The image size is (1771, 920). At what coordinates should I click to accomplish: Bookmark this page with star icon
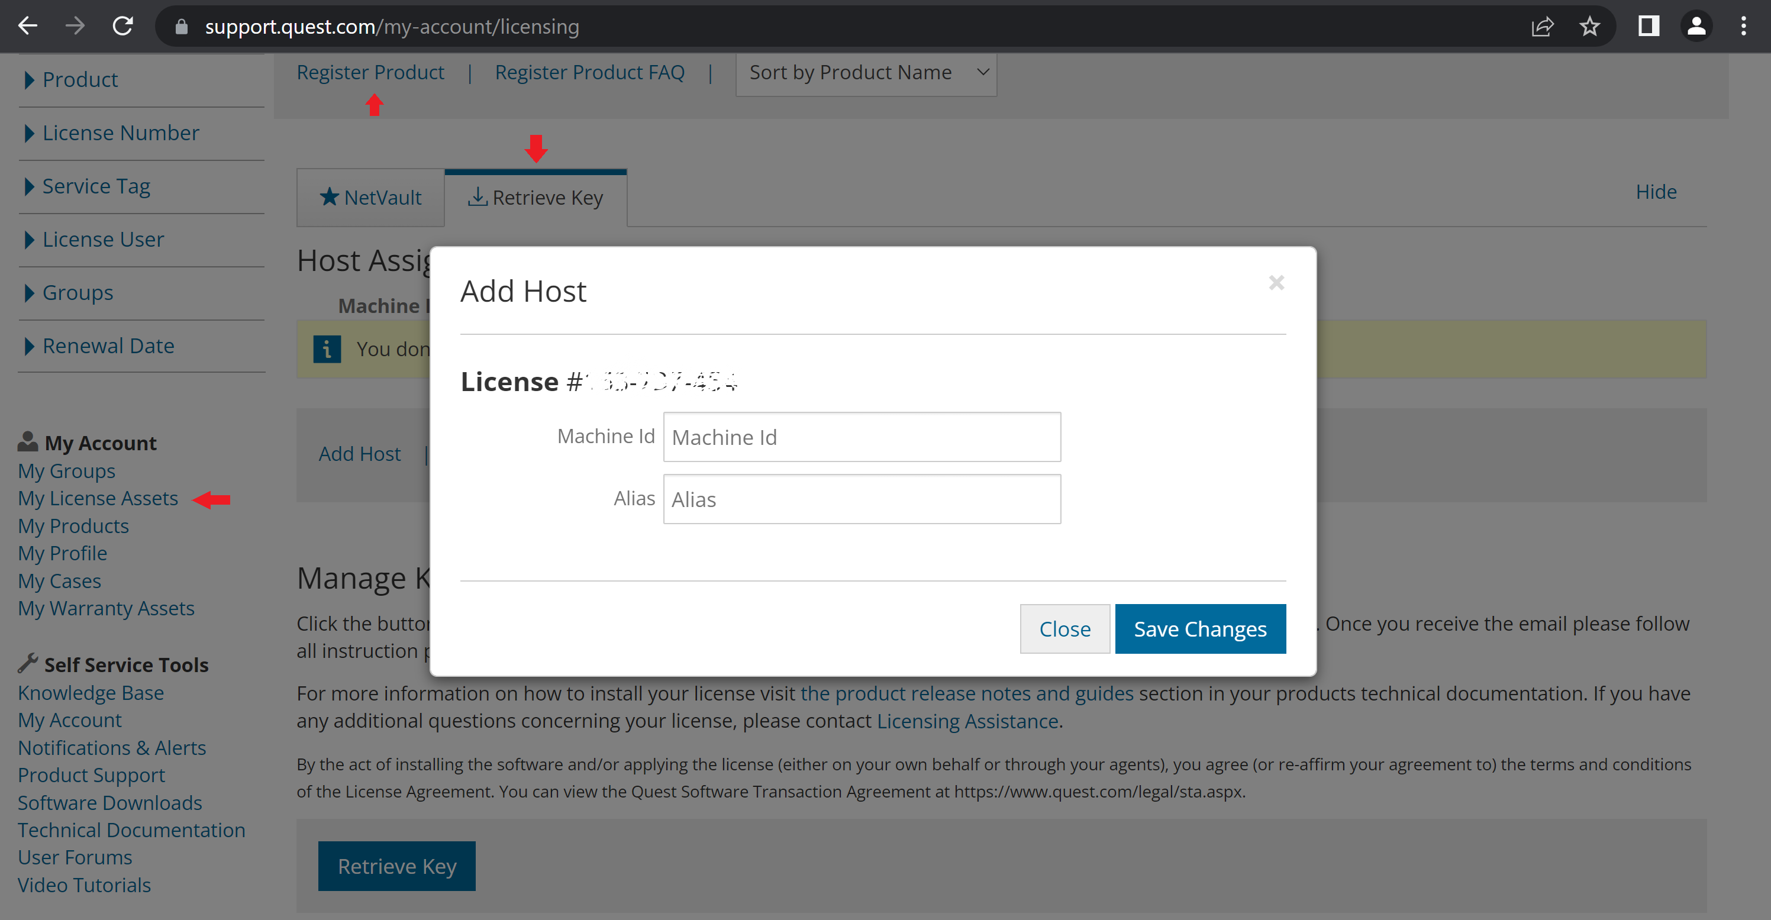click(1589, 26)
